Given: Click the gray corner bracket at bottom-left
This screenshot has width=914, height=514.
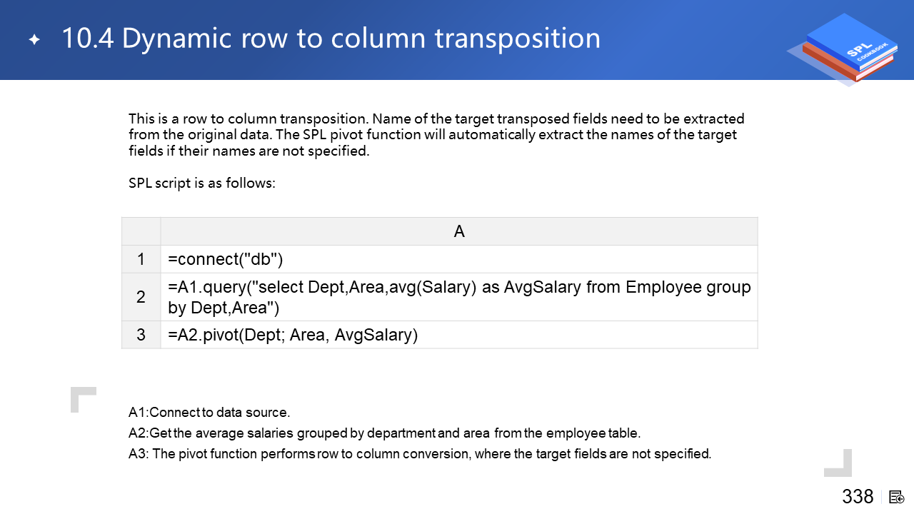Looking at the screenshot, I should coord(82,398).
